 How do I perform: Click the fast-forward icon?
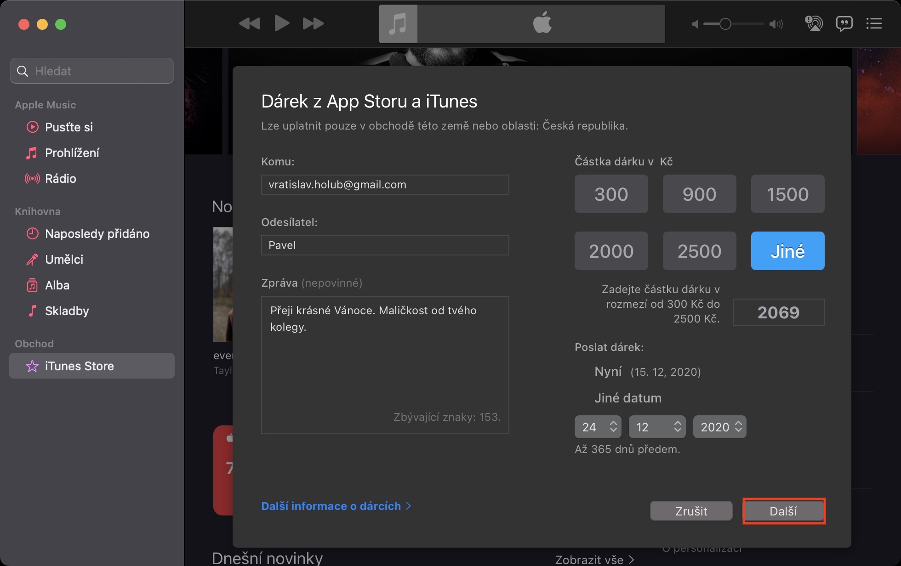(313, 23)
